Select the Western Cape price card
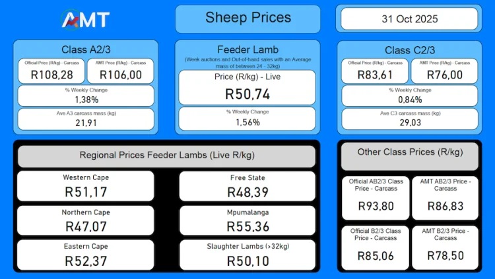This screenshot has height=279, width=495. (86, 186)
